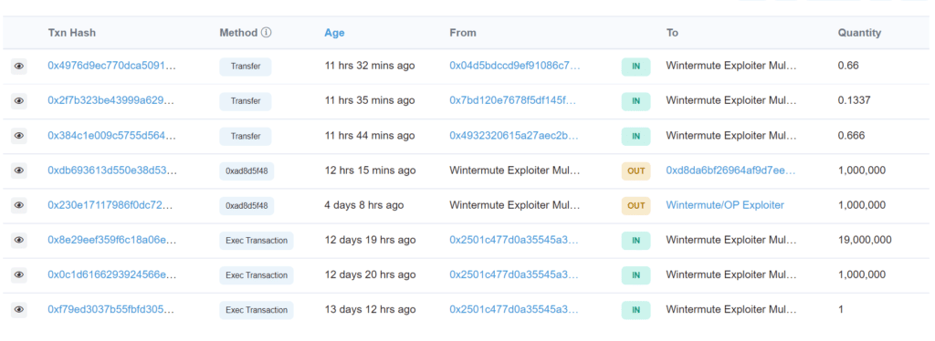
Task: Open transaction hash 0xf79ed3037b55fbfd305
Action: pos(112,310)
